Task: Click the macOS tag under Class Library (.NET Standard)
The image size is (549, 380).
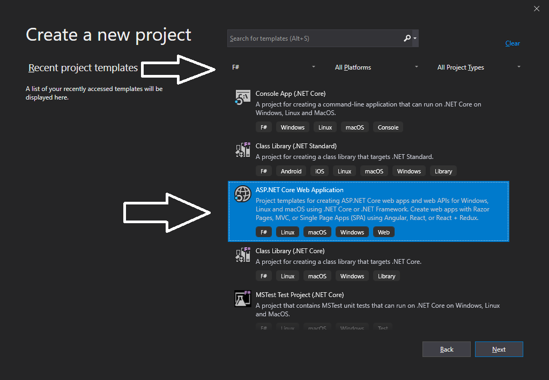Action: tap(374, 171)
